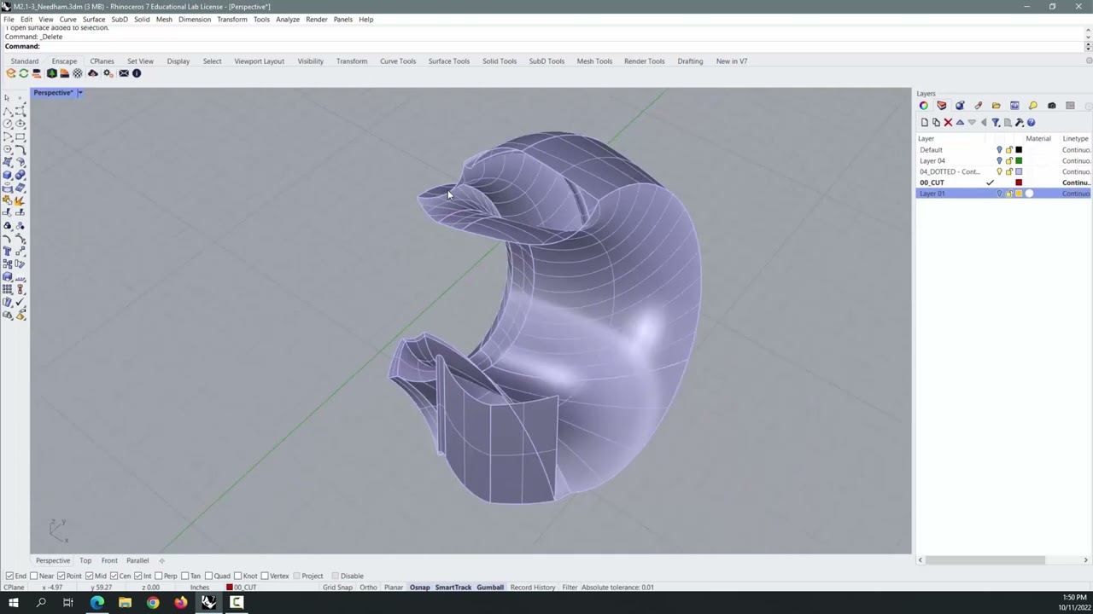This screenshot has width=1093, height=614.
Task: Select the arrow pointer tool in left toolbar
Action: [7, 98]
